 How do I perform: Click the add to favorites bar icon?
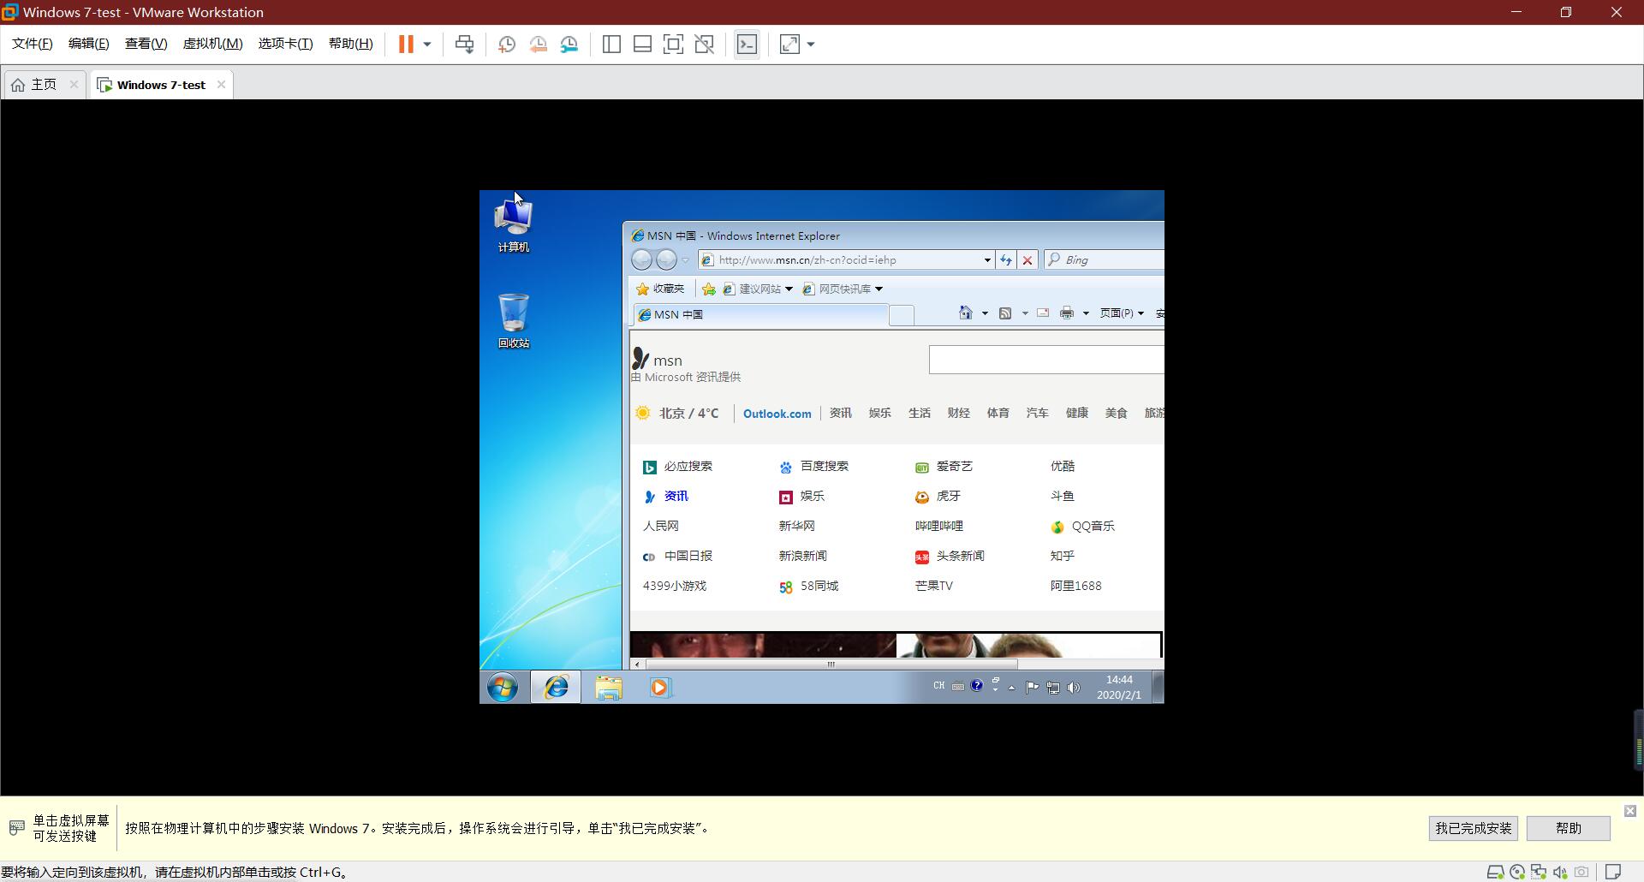click(x=709, y=289)
